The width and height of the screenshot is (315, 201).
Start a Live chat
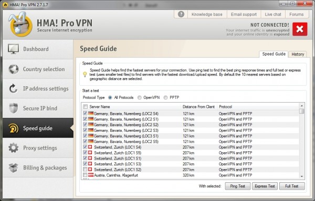273,15
